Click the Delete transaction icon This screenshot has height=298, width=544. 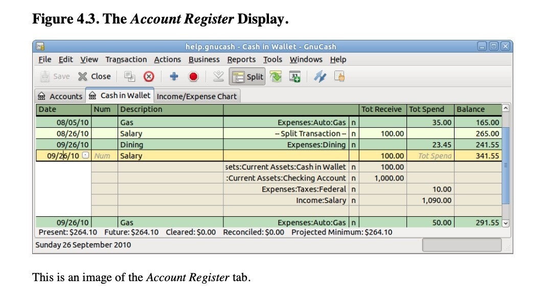(148, 76)
